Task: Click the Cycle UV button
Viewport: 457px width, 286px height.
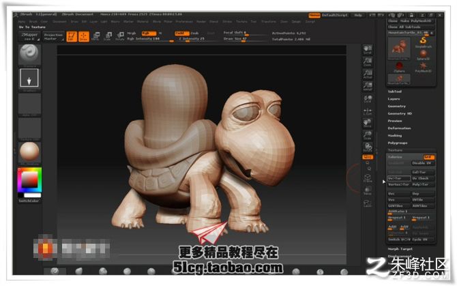Action: (x=423, y=240)
